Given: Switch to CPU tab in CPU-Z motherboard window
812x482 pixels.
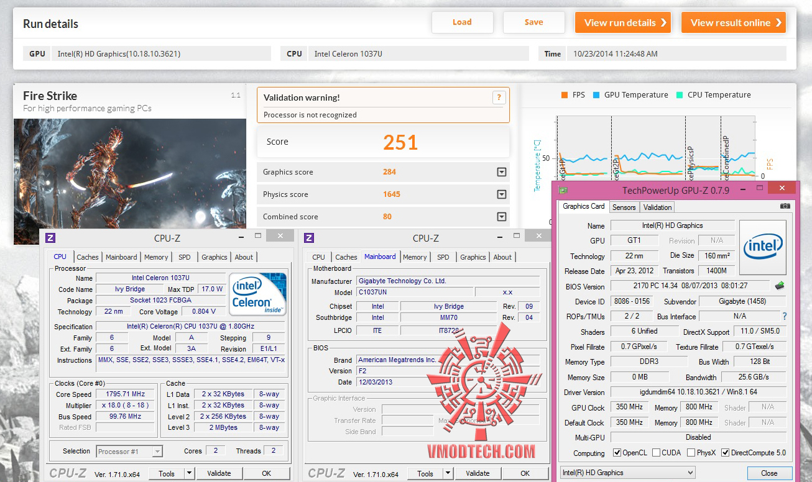Looking at the screenshot, I should point(319,257).
